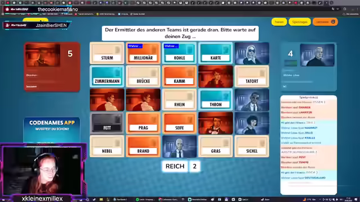This screenshot has width=360, height=202.
Task: Open the orange player account menu
Action: click(x=325, y=22)
